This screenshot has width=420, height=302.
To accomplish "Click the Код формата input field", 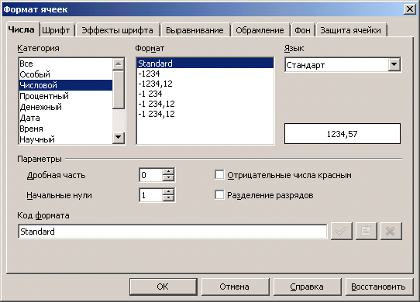I will pyautogui.click(x=173, y=232).
